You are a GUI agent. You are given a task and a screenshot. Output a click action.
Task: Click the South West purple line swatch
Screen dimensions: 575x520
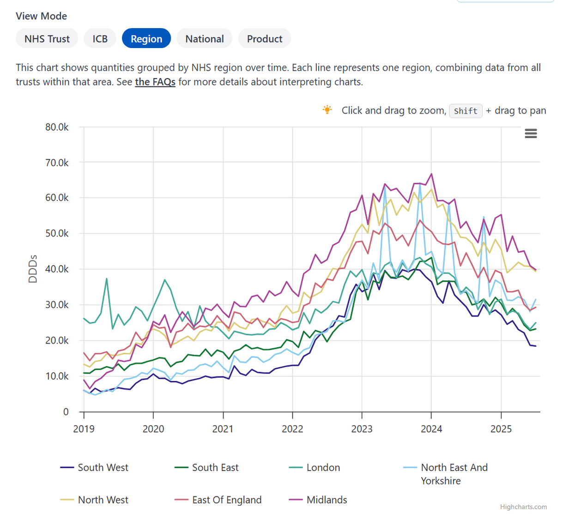click(67, 468)
